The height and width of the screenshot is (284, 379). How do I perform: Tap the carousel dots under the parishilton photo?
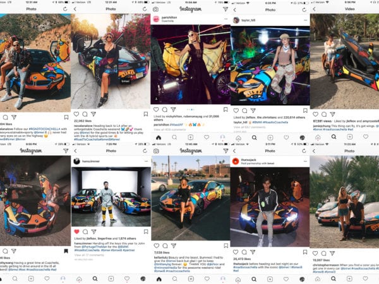pos(191,110)
